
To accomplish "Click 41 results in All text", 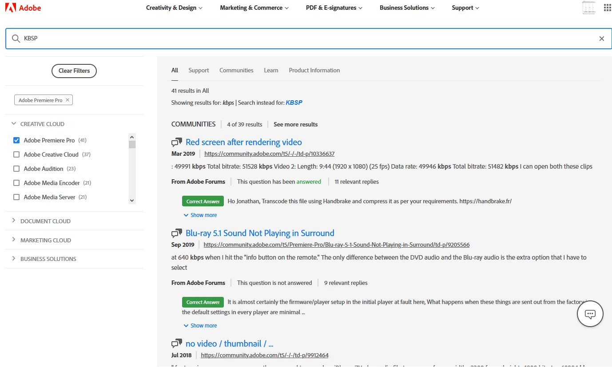I will pos(190,91).
